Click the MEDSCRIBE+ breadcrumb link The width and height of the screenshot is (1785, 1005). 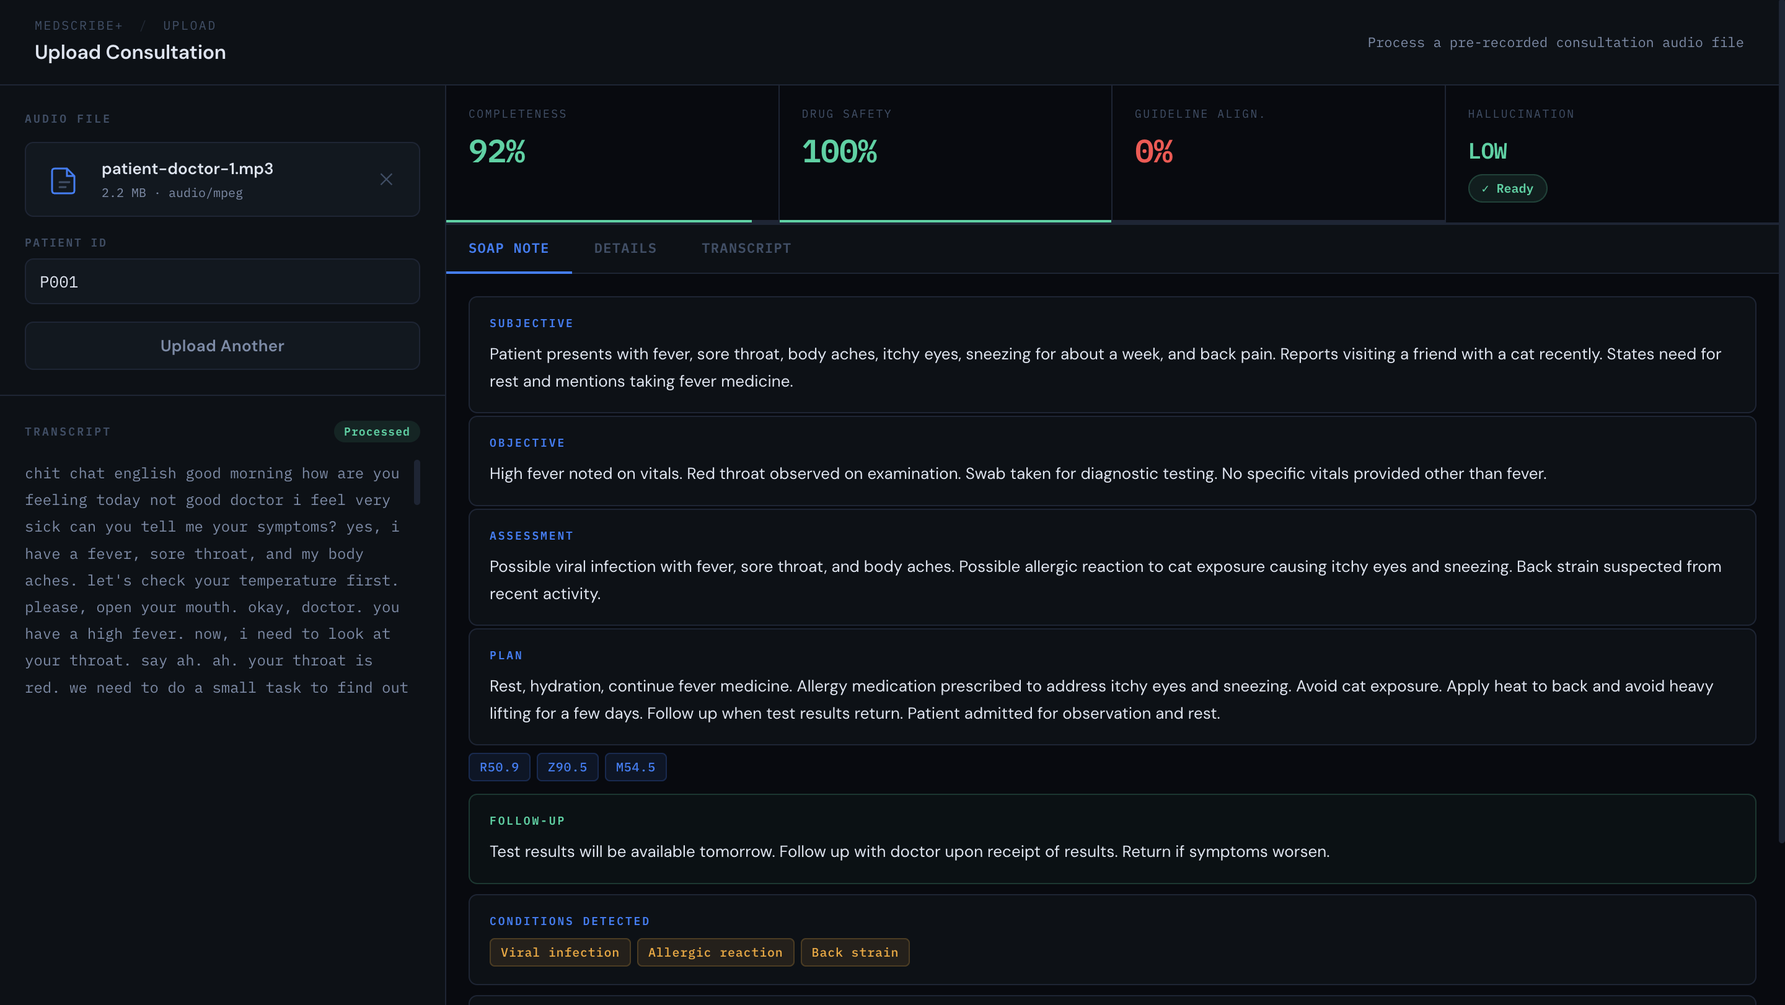(78, 25)
